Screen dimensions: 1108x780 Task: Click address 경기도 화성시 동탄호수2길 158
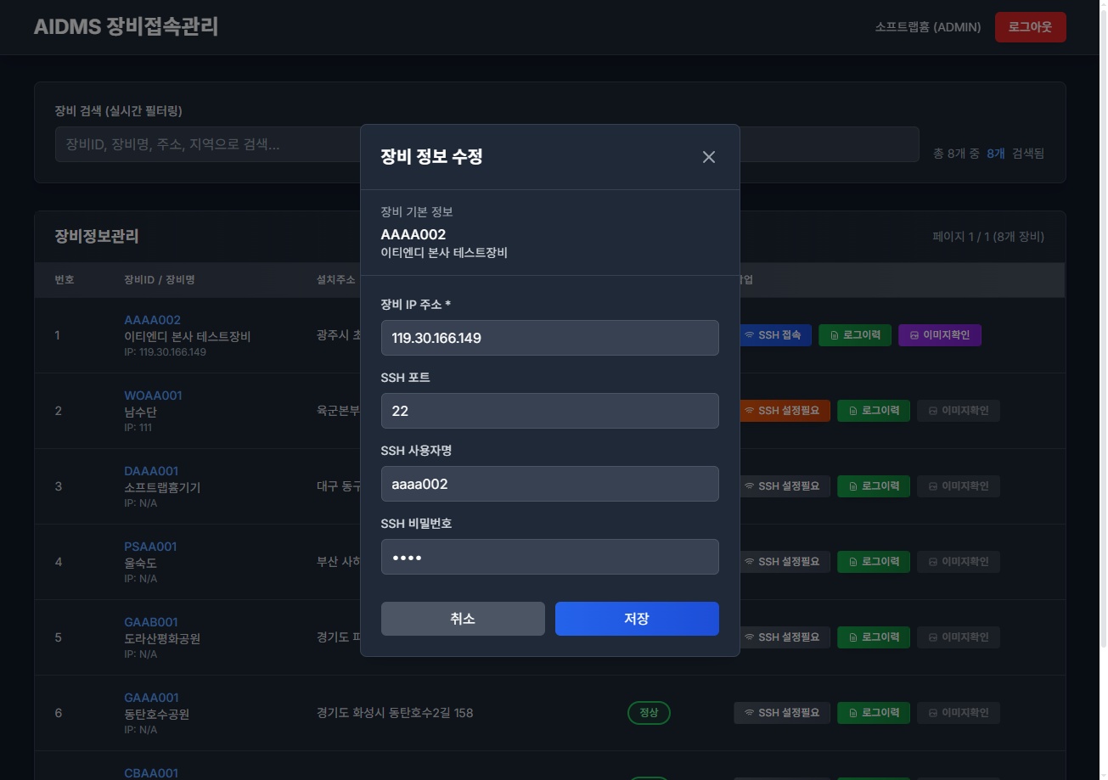pyautogui.click(x=395, y=713)
